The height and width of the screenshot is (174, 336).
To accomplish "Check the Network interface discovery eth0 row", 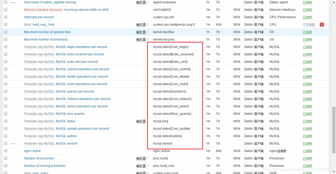I will pos(6,9).
